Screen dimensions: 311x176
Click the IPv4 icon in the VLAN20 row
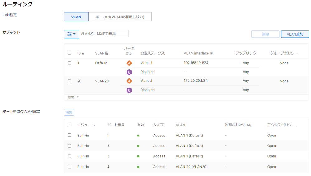click(129, 81)
